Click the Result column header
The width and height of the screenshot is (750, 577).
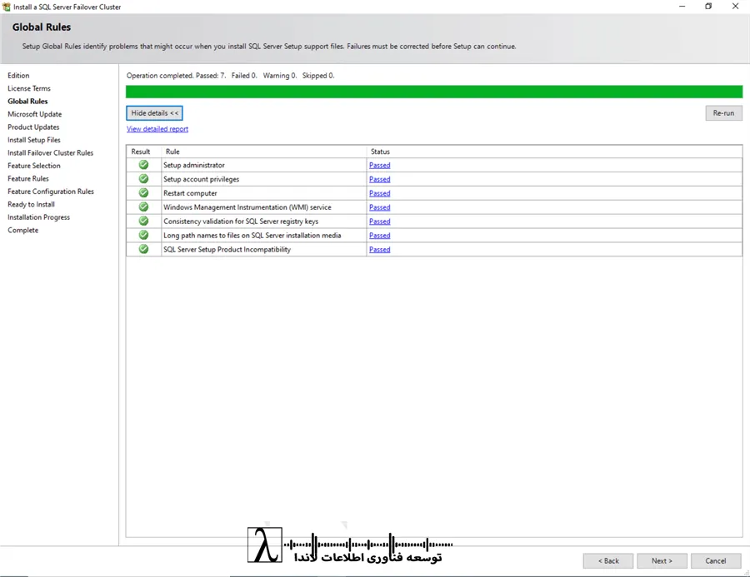(x=141, y=152)
